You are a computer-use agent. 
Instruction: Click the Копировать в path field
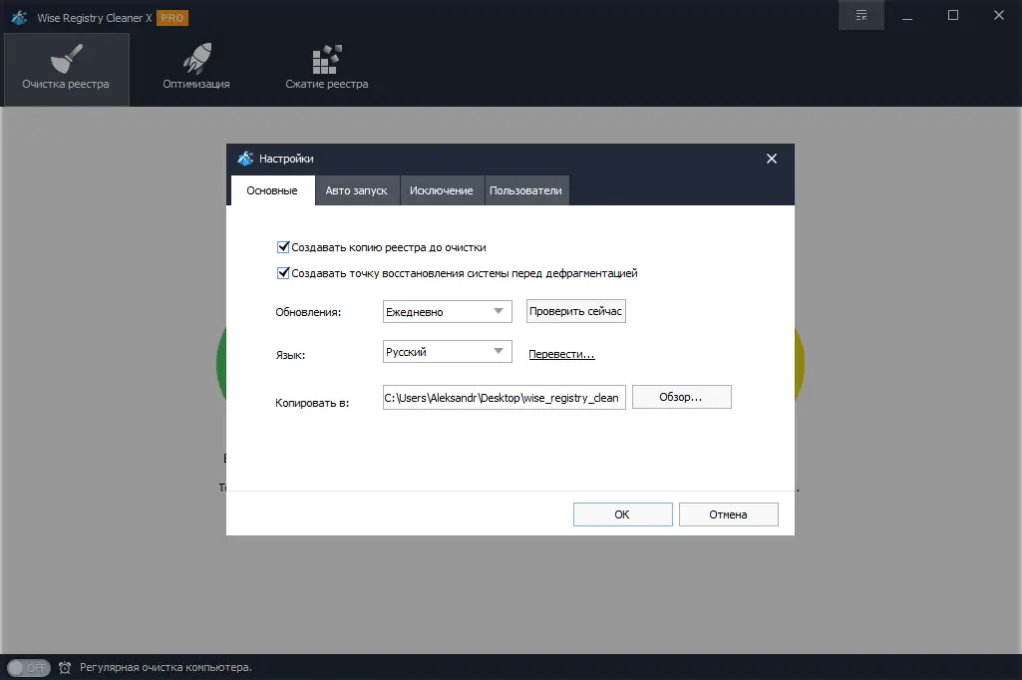pos(504,398)
